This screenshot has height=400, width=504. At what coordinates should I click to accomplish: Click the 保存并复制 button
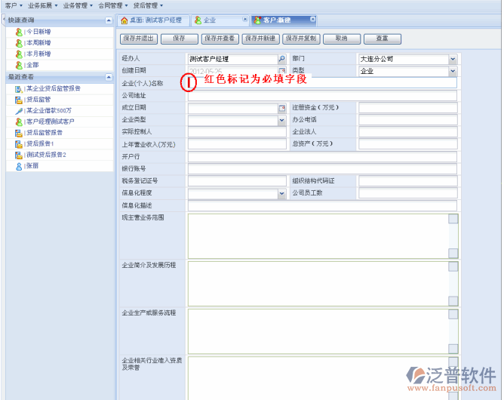pyautogui.click(x=302, y=38)
